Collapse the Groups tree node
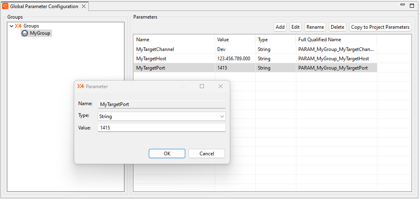This screenshot has height=199, width=420. pos(11,26)
